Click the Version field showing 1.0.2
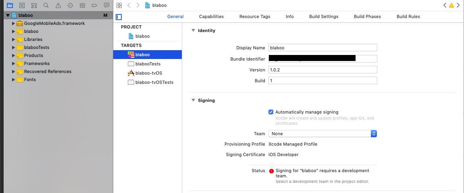Viewport: 464px width, 193px height. 323,70
